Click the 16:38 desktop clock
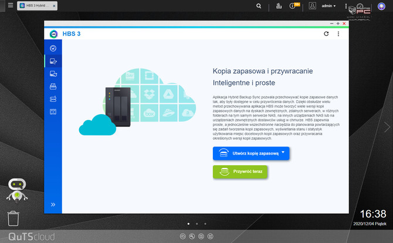This screenshot has height=243, width=393. click(x=373, y=214)
